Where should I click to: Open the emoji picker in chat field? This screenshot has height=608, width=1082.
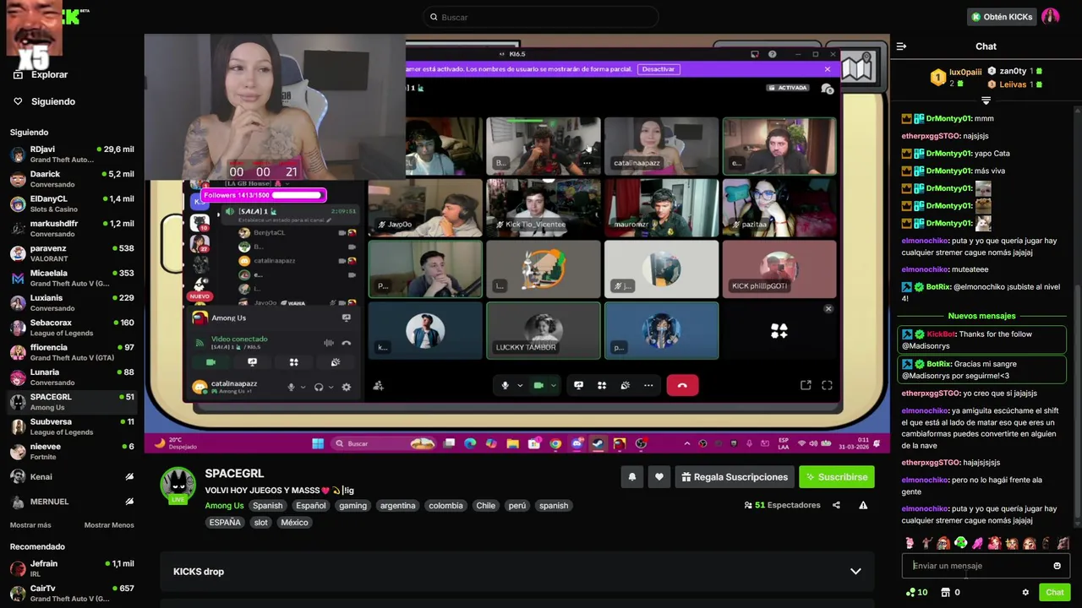1057,566
